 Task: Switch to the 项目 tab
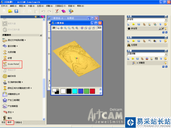(3, 123)
